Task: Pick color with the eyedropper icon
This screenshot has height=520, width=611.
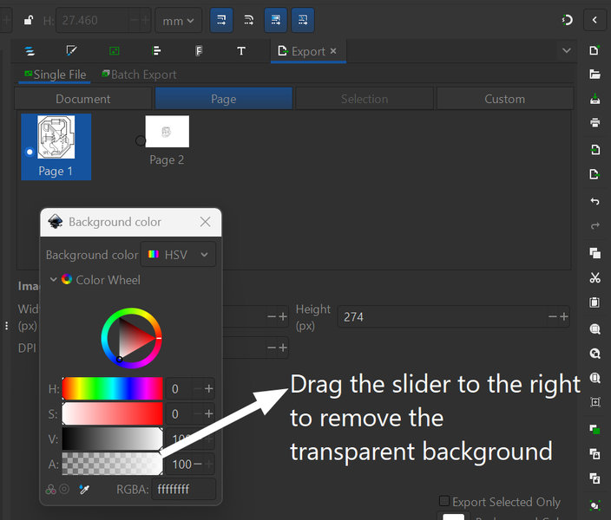Action: (x=84, y=490)
